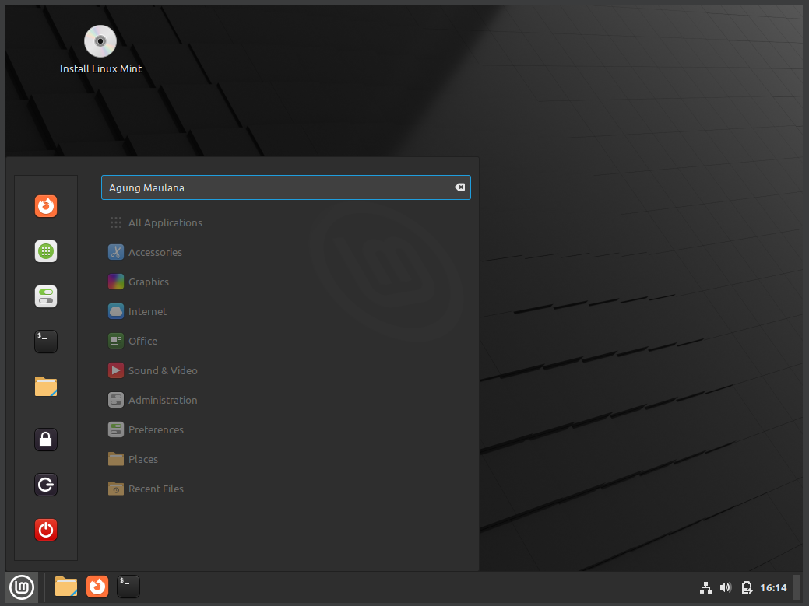
Task: Clear the search box text
Action: tap(459, 187)
